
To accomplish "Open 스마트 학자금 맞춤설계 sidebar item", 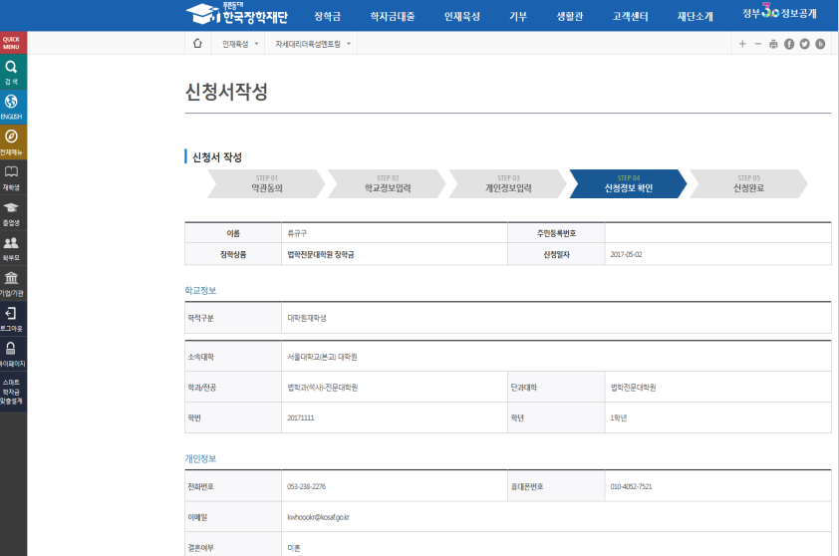I will click(12, 392).
